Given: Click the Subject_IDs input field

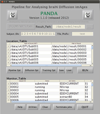Looking at the screenshot, I should [38, 34].
